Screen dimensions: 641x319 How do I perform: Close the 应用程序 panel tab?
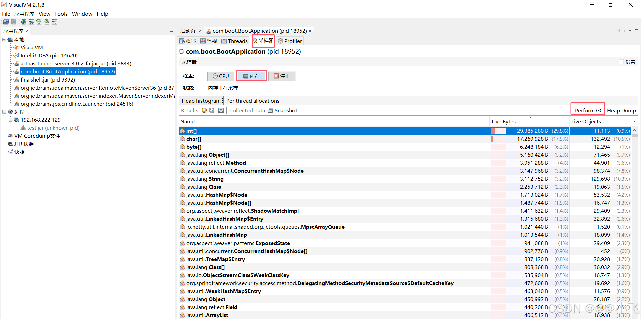[27, 31]
